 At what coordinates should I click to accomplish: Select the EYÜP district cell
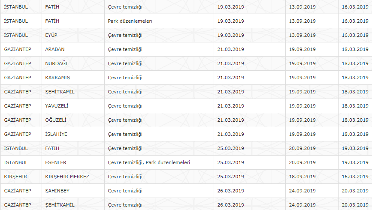coord(73,35)
